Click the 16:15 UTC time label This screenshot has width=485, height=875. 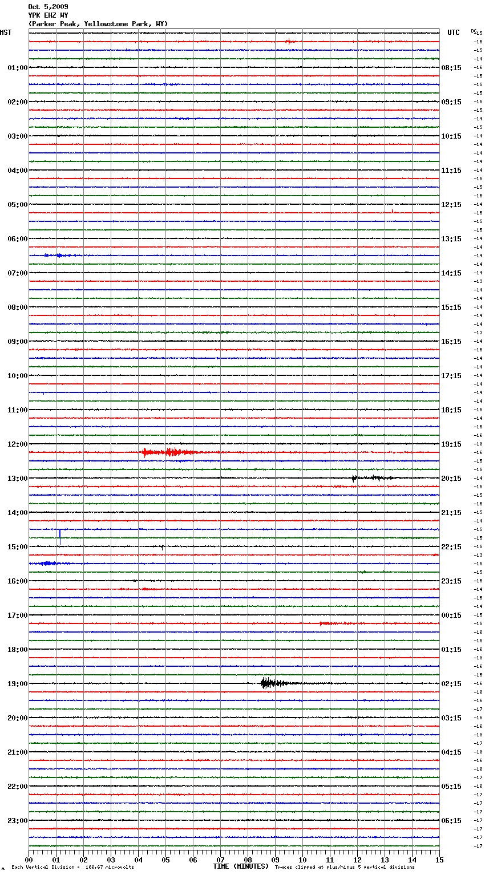[451, 342]
